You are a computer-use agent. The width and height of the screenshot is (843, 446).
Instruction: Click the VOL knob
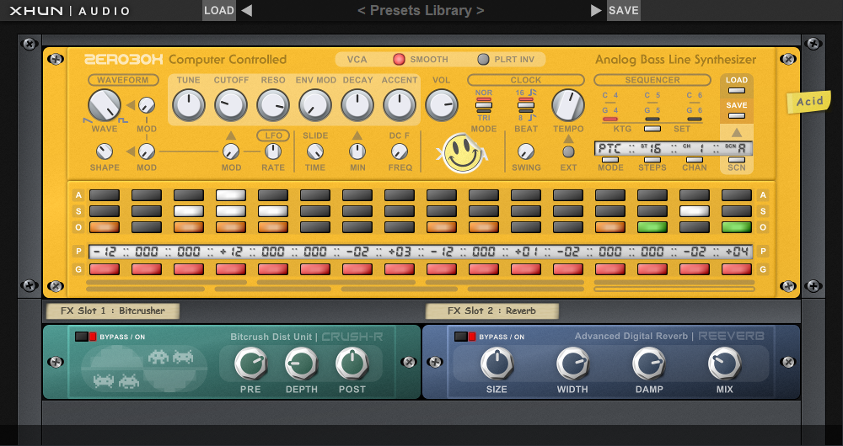(x=442, y=105)
